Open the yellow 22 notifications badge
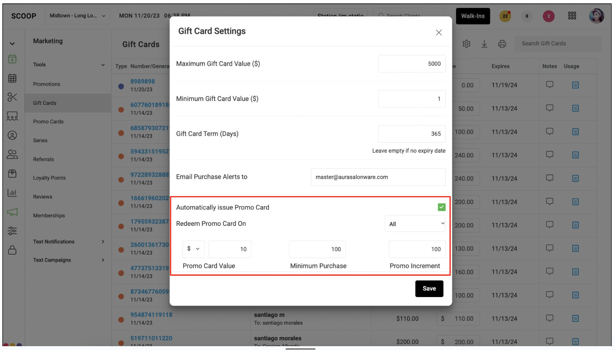Image resolution: width=615 pixels, height=350 pixels. tap(505, 16)
